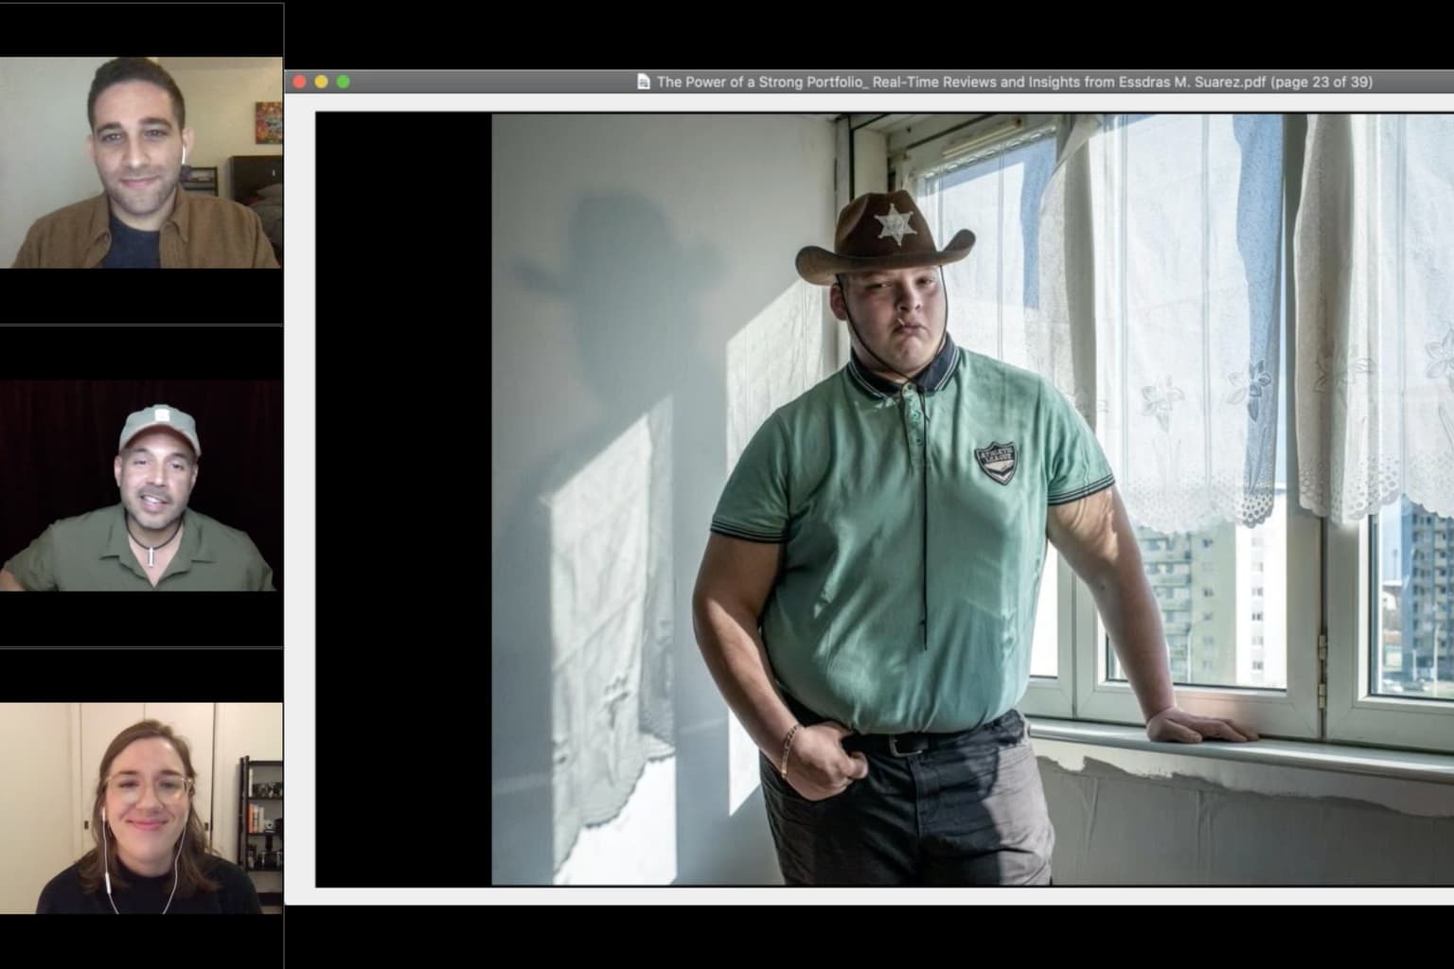This screenshot has height=969, width=1454.
Task: Select the bottom participant video with glasses
Action: pyautogui.click(x=140, y=808)
